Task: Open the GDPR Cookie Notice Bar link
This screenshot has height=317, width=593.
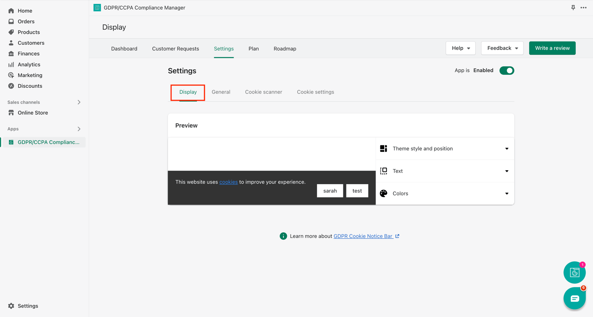Action: point(363,236)
